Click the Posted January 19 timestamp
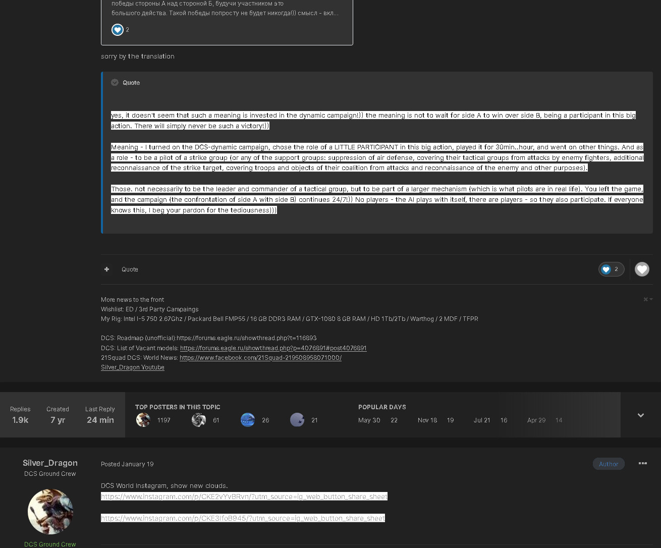Screen dimensions: 661x548 click(127, 464)
